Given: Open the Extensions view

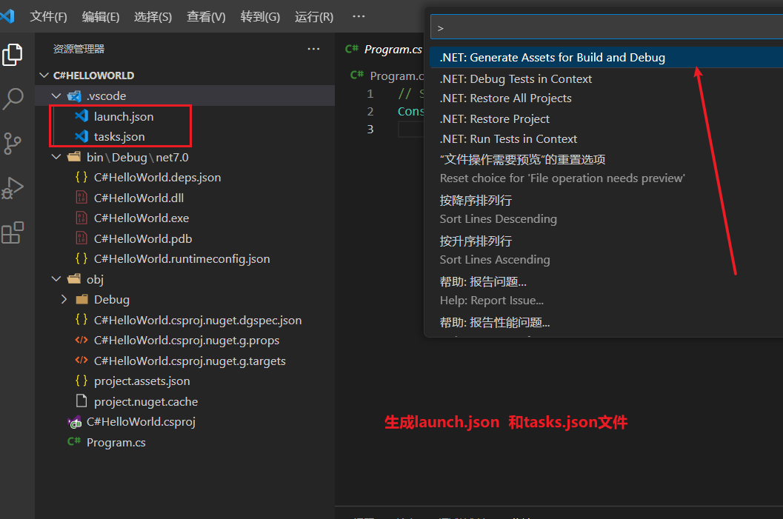Looking at the screenshot, I should coord(13,232).
